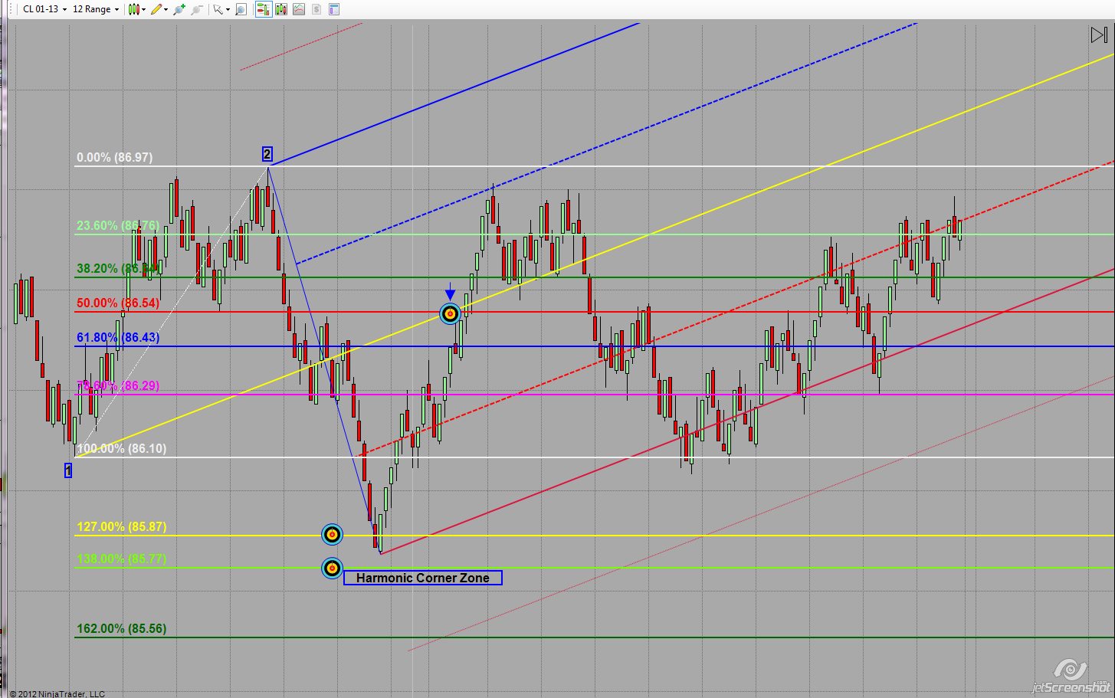Click the 162.00% (85.56) Fibonacci label

pyautogui.click(x=121, y=628)
